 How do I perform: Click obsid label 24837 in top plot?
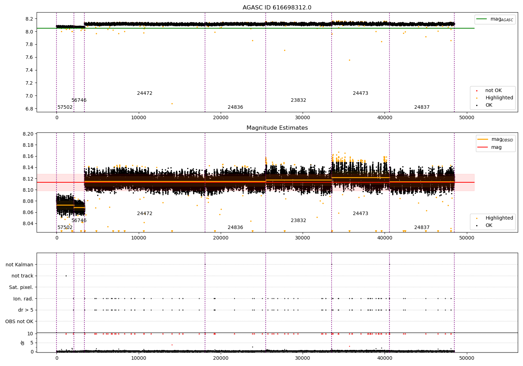point(422,107)
